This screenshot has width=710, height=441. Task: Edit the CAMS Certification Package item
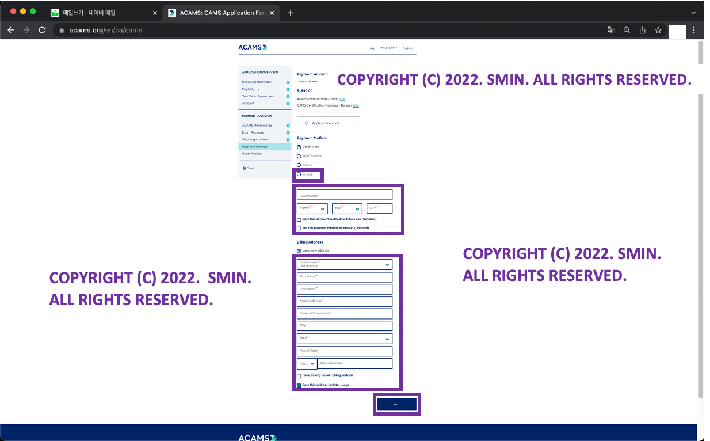tap(356, 105)
